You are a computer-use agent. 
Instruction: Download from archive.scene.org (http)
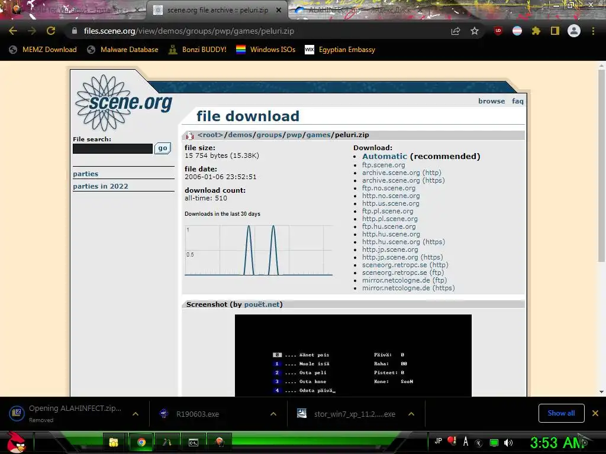tap(402, 173)
